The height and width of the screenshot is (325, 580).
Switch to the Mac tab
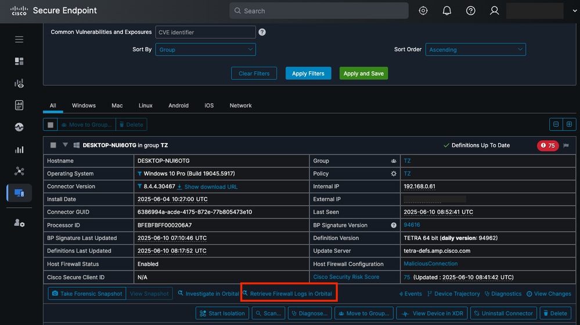coord(117,106)
